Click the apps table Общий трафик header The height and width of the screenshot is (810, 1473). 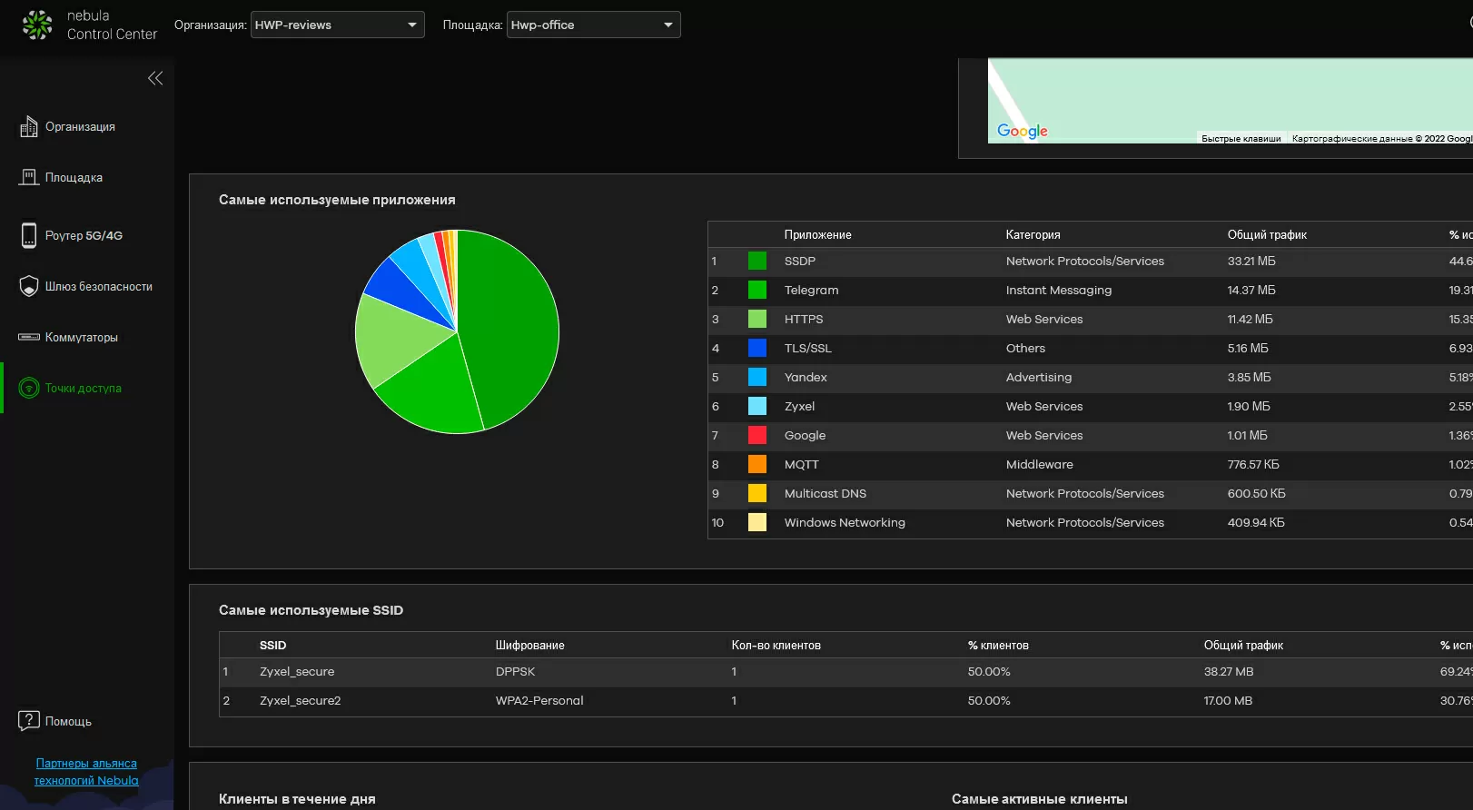[x=1267, y=234]
